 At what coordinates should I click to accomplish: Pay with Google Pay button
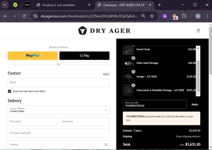[x=84, y=55]
